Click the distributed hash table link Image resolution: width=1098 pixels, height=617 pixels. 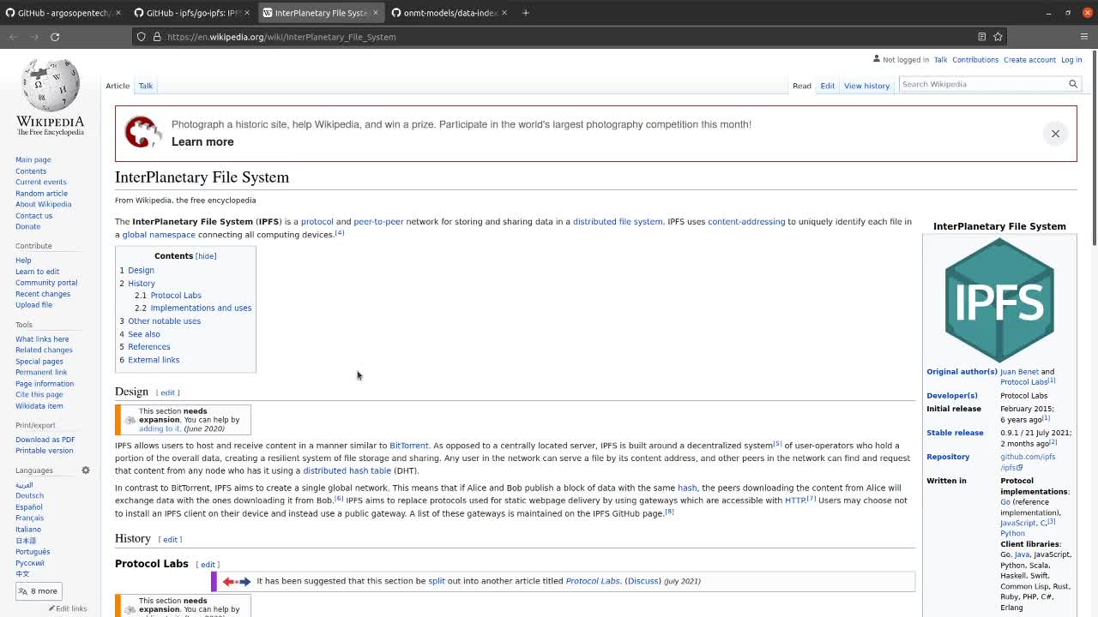pyautogui.click(x=347, y=470)
